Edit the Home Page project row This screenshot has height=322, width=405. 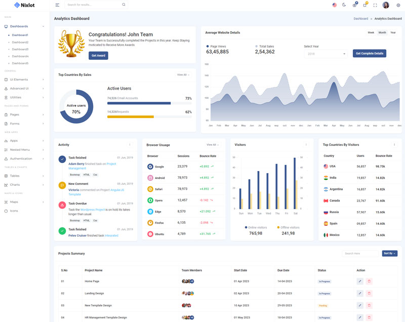pos(360,281)
